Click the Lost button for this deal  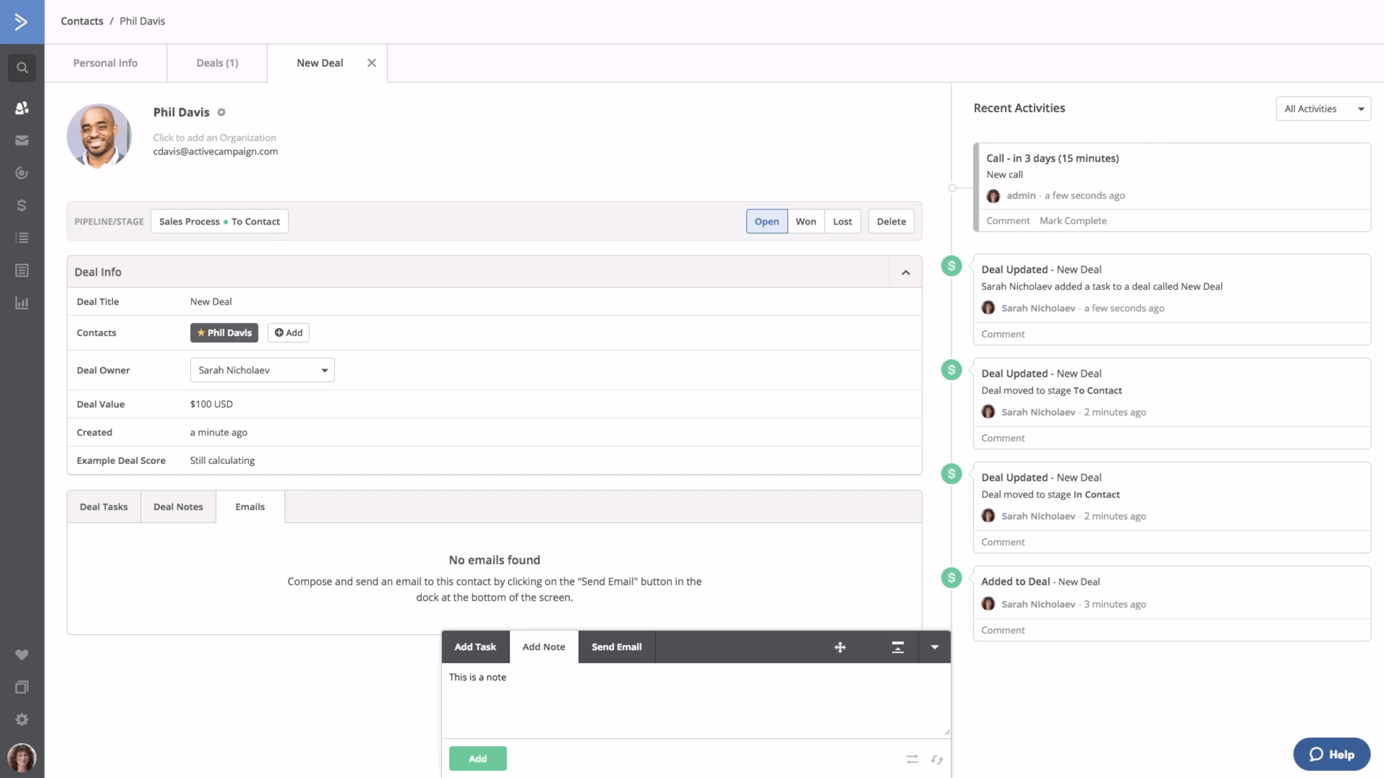pyautogui.click(x=842, y=220)
